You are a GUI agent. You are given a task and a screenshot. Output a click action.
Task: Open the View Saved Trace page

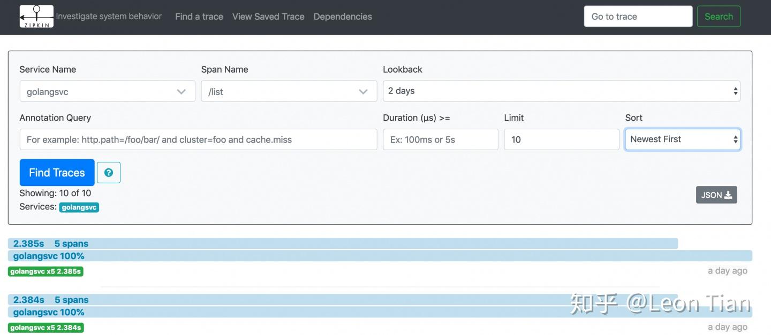click(x=268, y=17)
